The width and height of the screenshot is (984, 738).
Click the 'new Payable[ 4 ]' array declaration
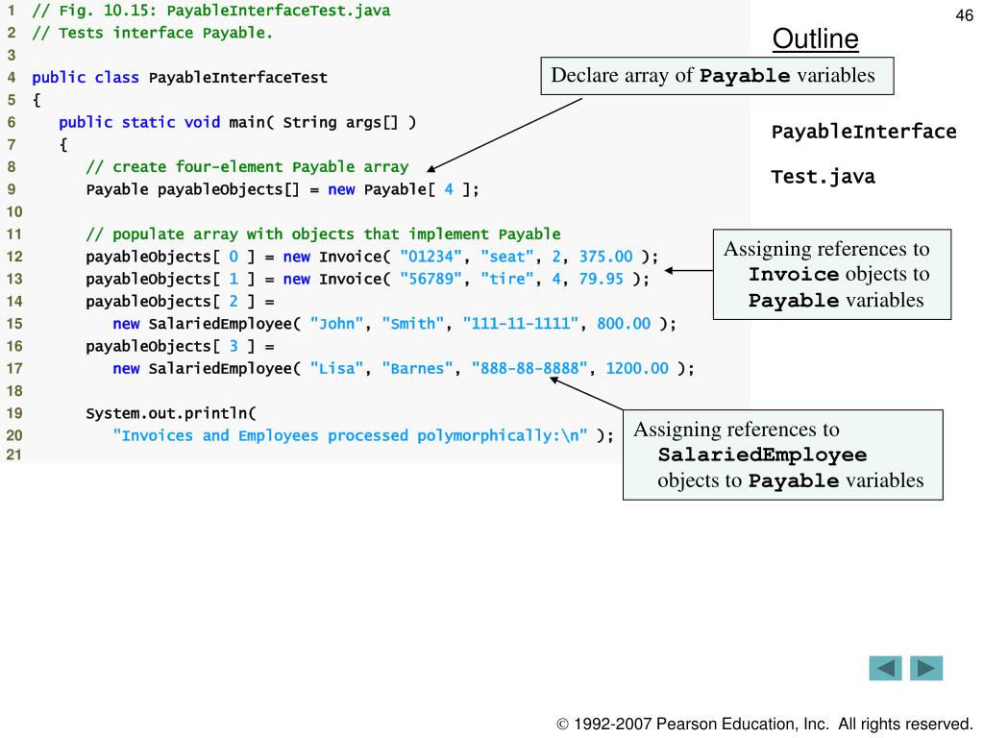click(x=404, y=189)
